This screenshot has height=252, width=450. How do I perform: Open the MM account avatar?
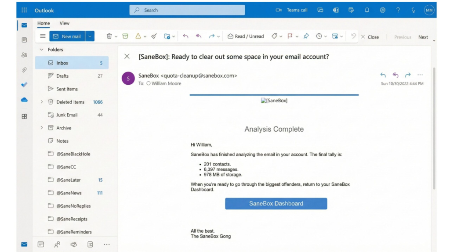coord(429,11)
